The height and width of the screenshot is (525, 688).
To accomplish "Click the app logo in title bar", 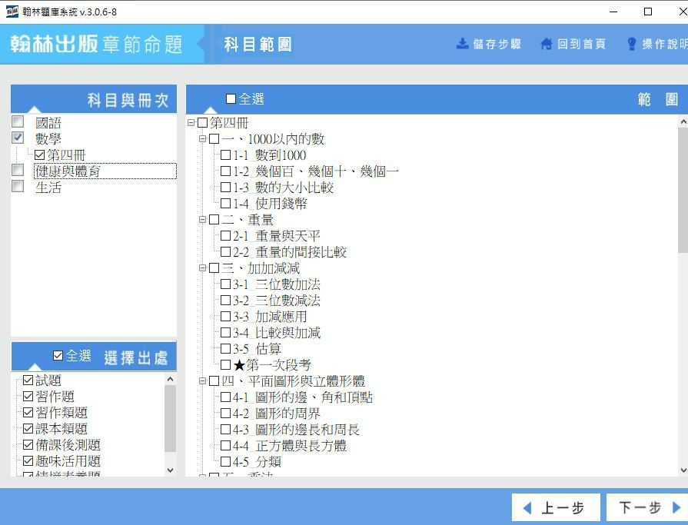I will [12, 12].
